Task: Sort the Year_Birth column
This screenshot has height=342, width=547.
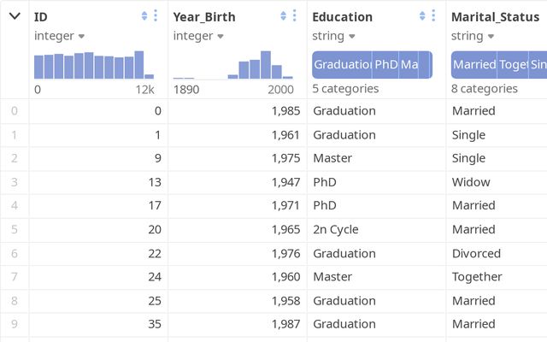Action: (x=283, y=16)
